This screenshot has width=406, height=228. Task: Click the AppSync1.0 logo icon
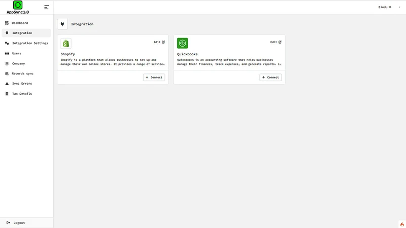pyautogui.click(x=18, y=5)
